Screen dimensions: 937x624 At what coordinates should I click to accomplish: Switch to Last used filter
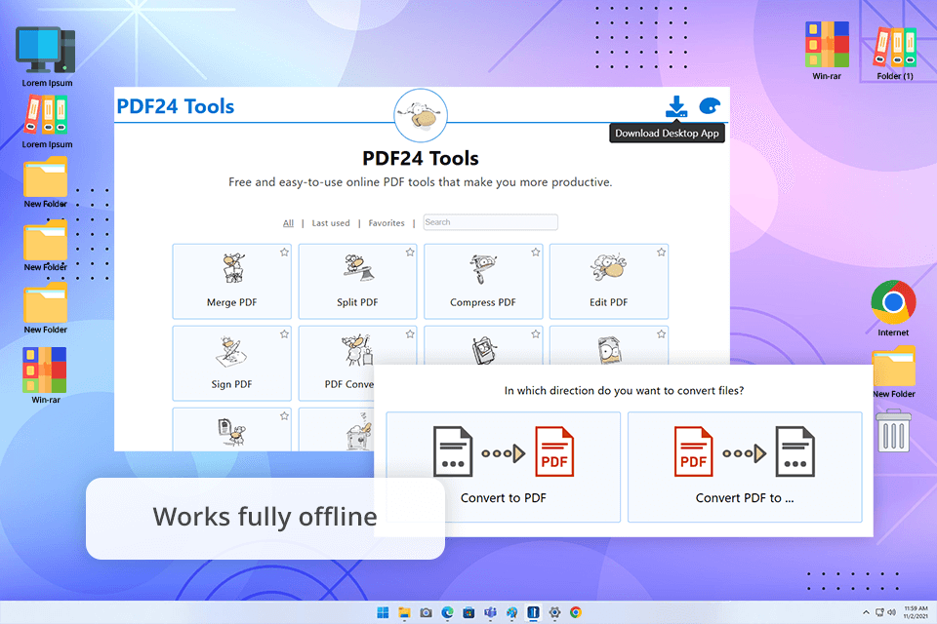331,222
